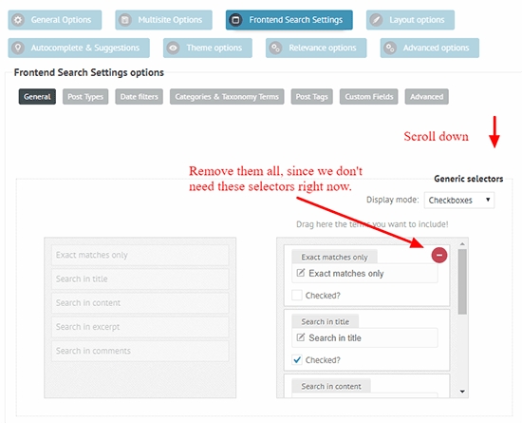The height and width of the screenshot is (423, 522).
Task: Uncheck the Checked? box under Search in title
Action: coord(297,360)
